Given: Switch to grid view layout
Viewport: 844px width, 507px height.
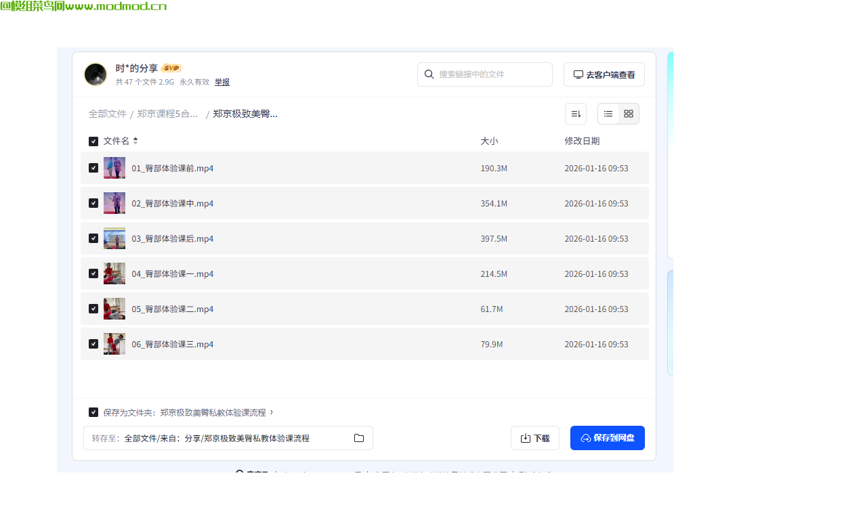Looking at the screenshot, I should coord(628,114).
